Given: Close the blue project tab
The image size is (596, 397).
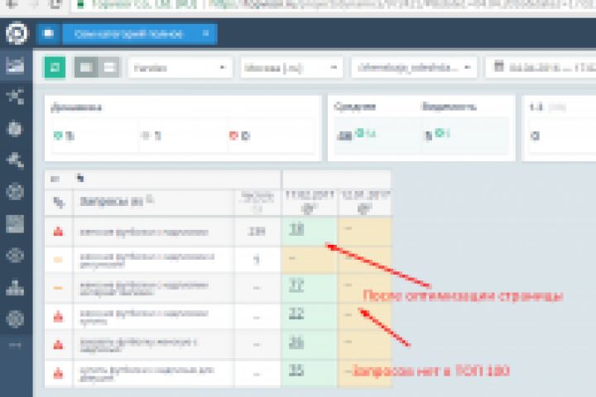Looking at the screenshot, I should click(x=206, y=34).
